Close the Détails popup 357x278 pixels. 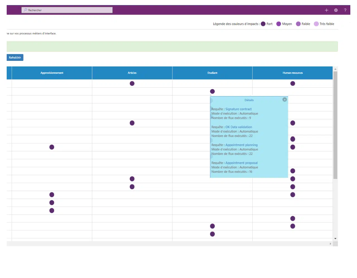[x=284, y=100]
